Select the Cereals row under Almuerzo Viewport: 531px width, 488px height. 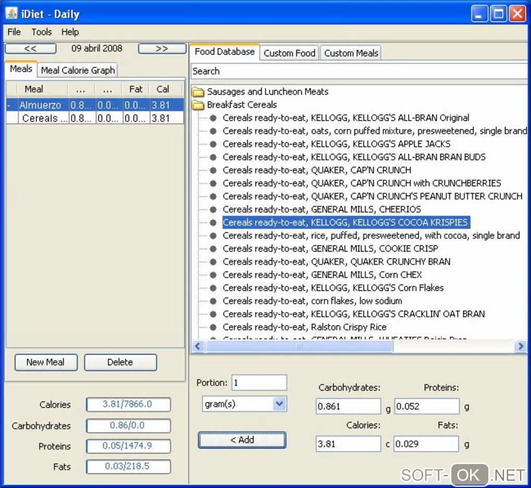[x=95, y=119]
